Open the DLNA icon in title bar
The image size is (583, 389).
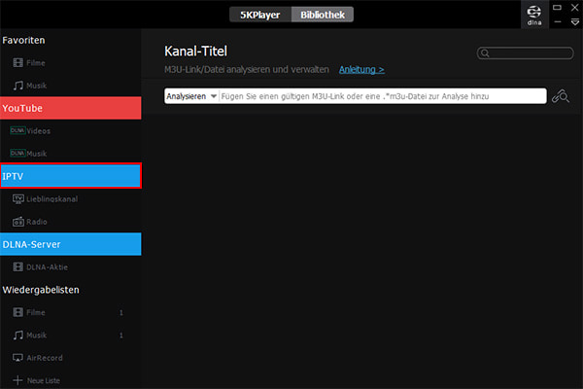coord(534,15)
